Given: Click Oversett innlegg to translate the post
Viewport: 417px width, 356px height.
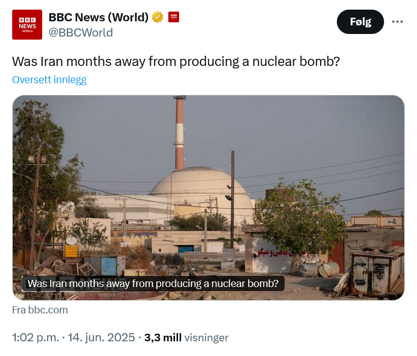Looking at the screenshot, I should [x=49, y=80].
